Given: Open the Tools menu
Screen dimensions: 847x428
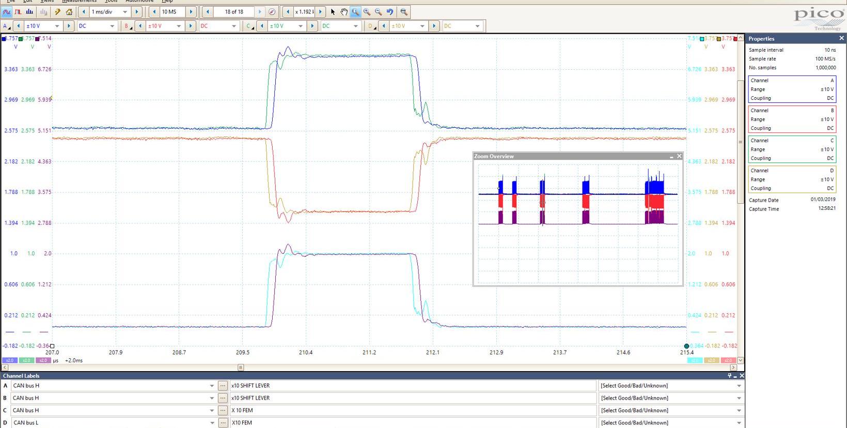Looking at the screenshot, I should point(111,2).
